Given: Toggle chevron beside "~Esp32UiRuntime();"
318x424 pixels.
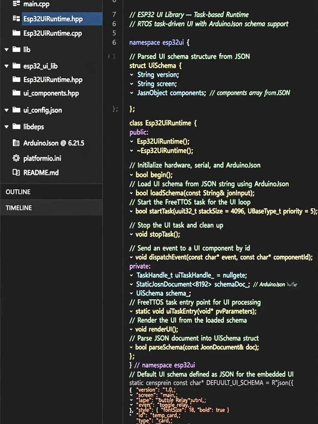Looking at the screenshot, I should (x=132, y=151).
